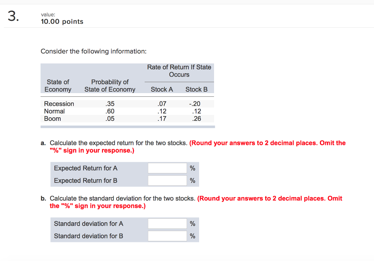This screenshot has height=261, width=374.
Task: Click the Expected Return for B input box
Action: [167, 181]
